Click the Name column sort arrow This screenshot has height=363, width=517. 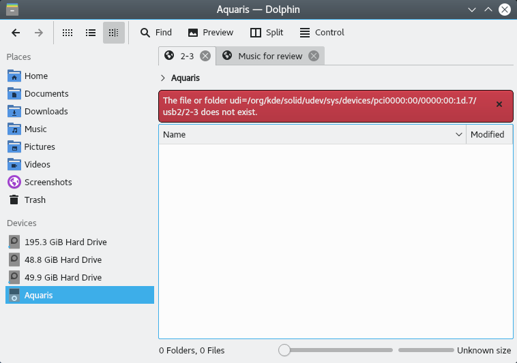[x=458, y=135]
